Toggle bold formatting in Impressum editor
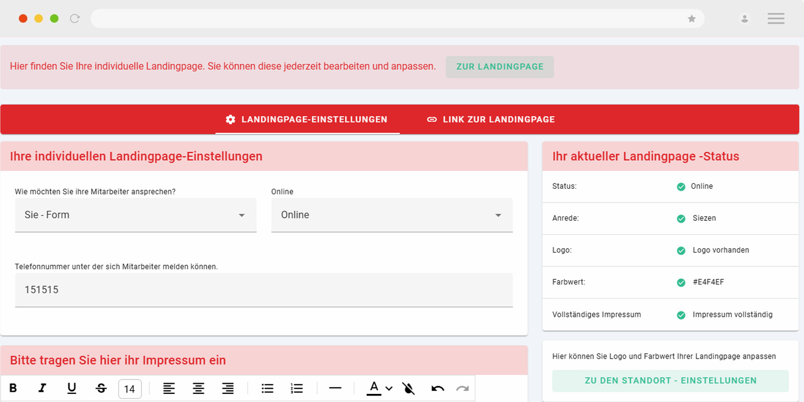Image resolution: width=804 pixels, height=402 pixels. pos(13,389)
